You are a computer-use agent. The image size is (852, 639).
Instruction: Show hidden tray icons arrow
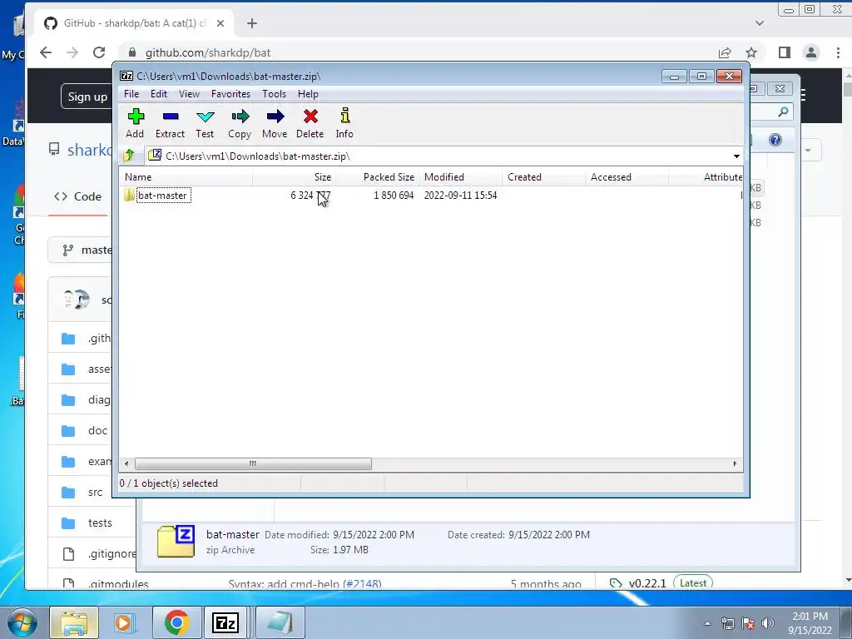coord(707,623)
